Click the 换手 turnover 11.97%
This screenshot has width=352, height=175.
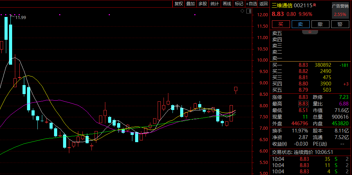300,131
